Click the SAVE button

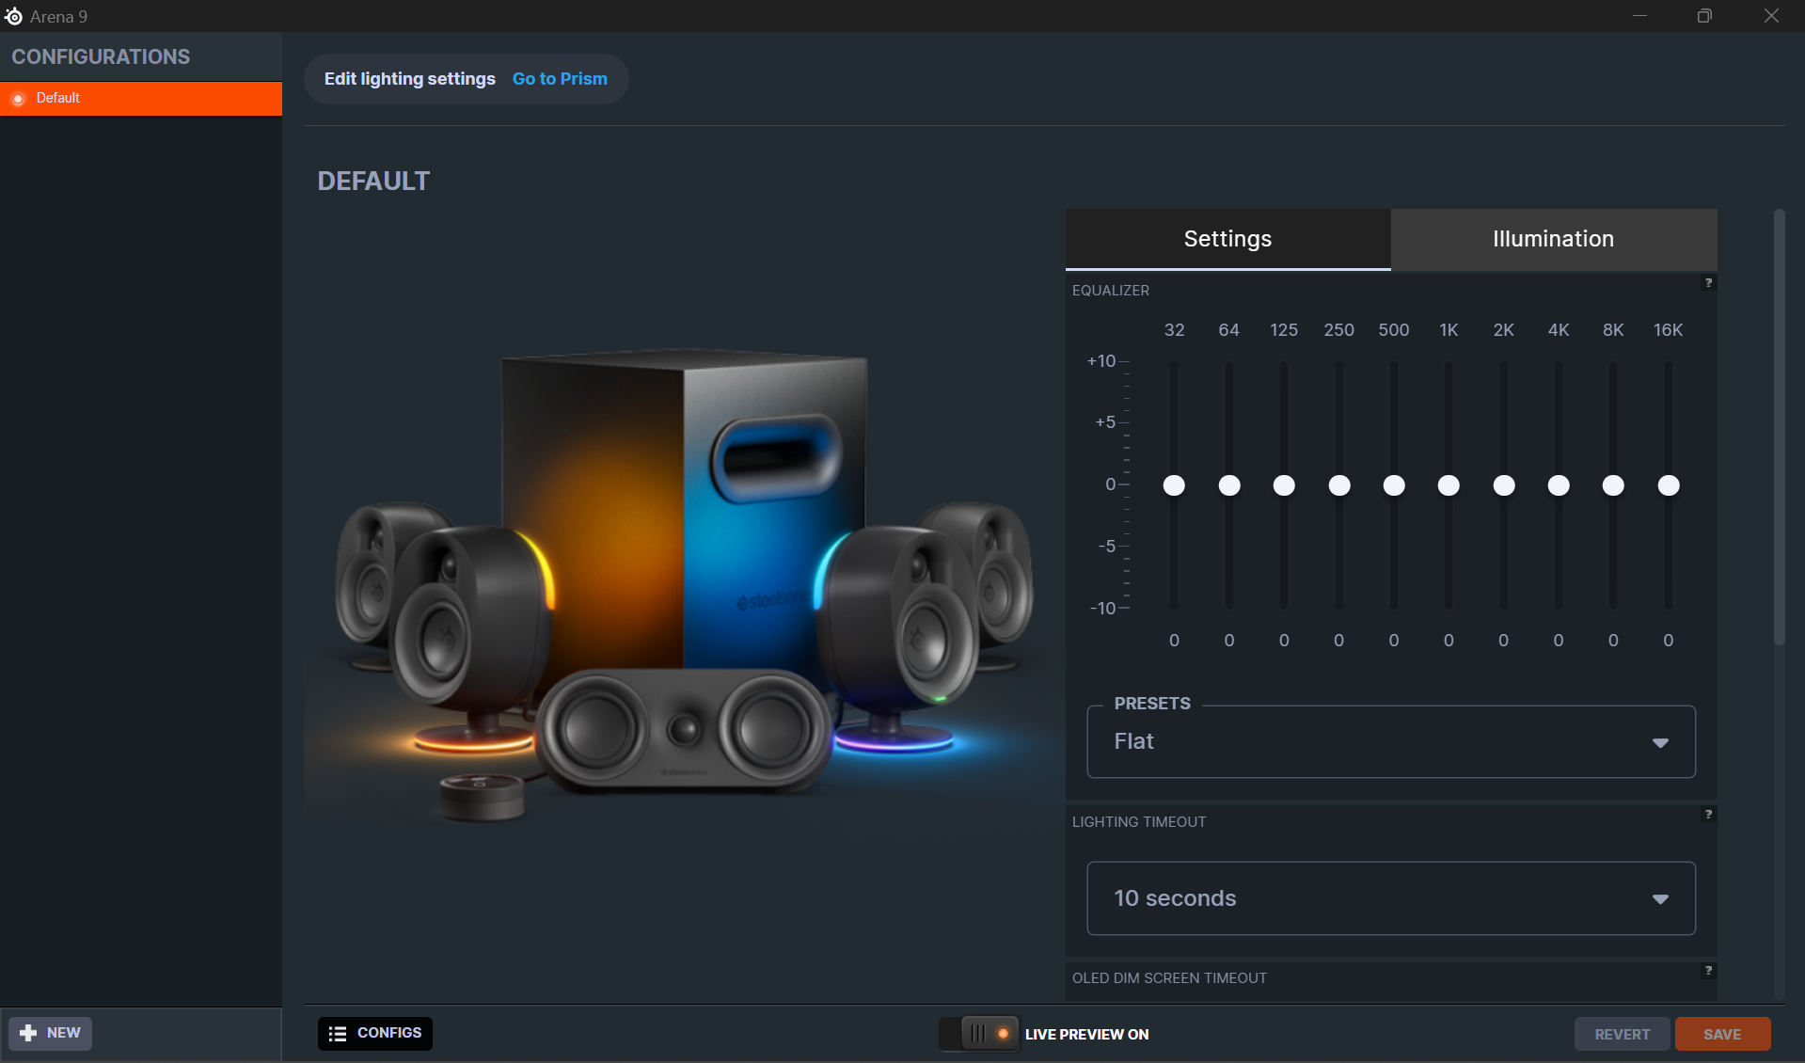coord(1722,1034)
